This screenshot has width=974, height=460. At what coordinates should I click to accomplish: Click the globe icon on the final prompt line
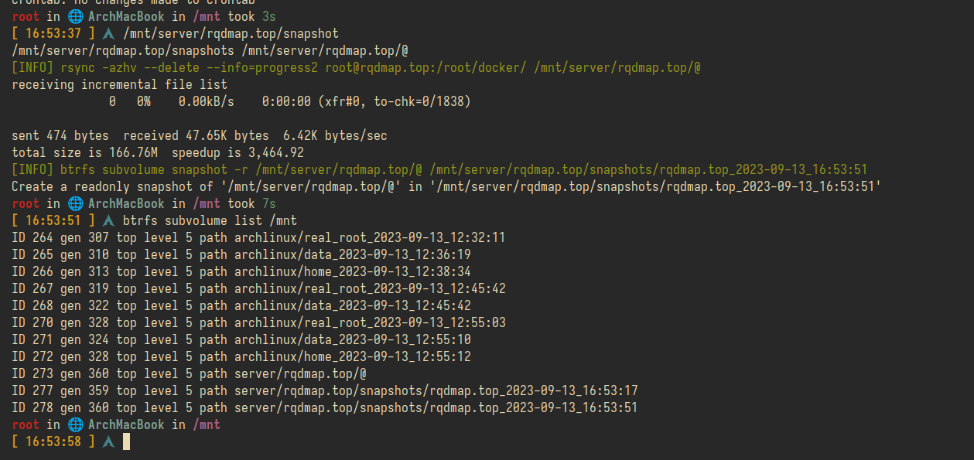(75, 424)
